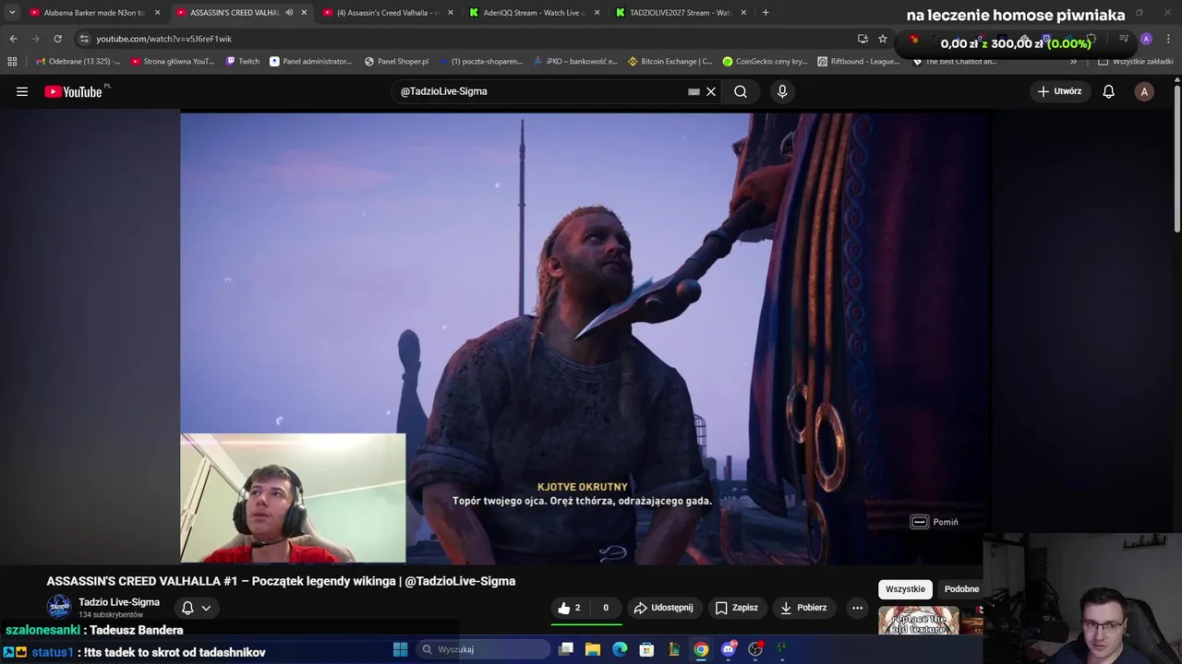Open the Panel Shoper.pl bookmark
This screenshot has width=1182, height=664.
[396, 62]
